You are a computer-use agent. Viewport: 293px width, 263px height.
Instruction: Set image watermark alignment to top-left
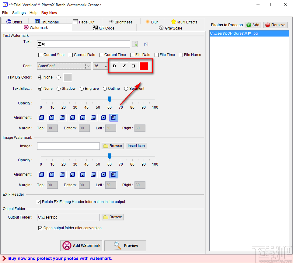coord(41,174)
